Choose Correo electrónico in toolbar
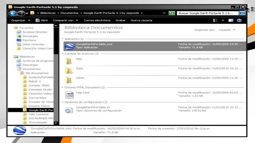 pos(97,20)
